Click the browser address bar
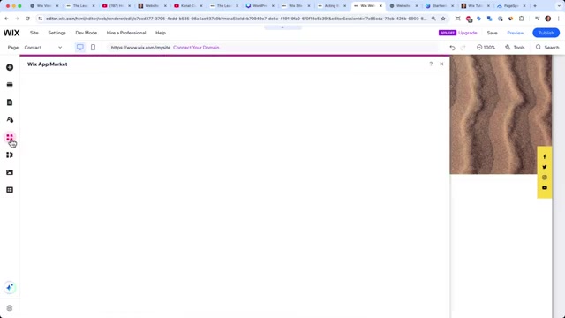The height and width of the screenshot is (318, 565). click(x=236, y=19)
